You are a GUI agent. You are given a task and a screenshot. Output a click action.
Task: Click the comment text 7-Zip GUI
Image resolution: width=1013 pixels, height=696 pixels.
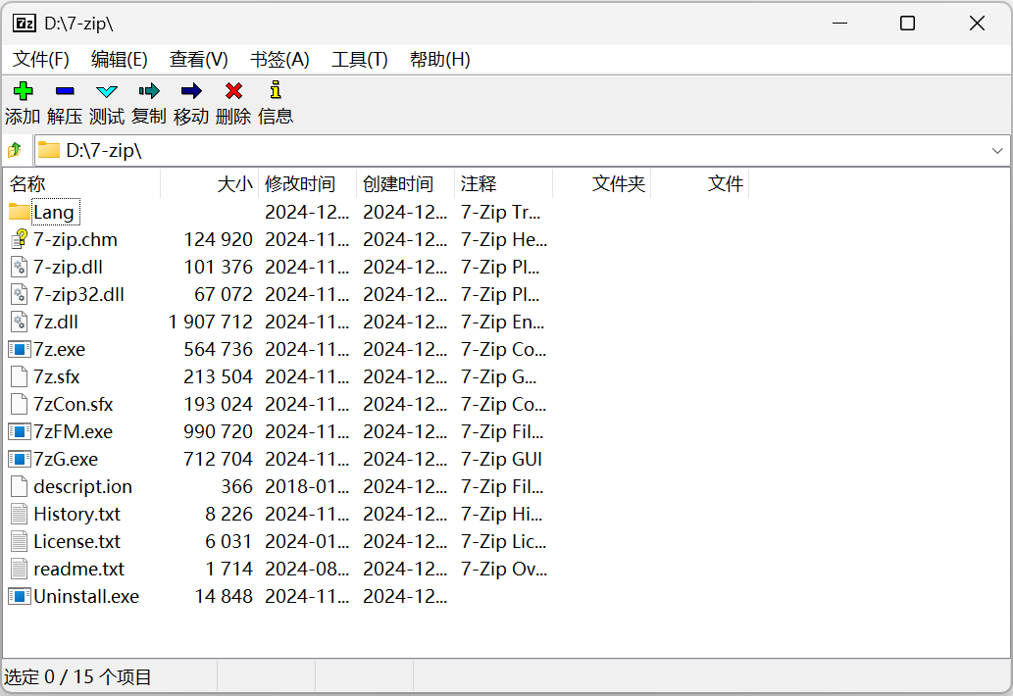point(501,459)
